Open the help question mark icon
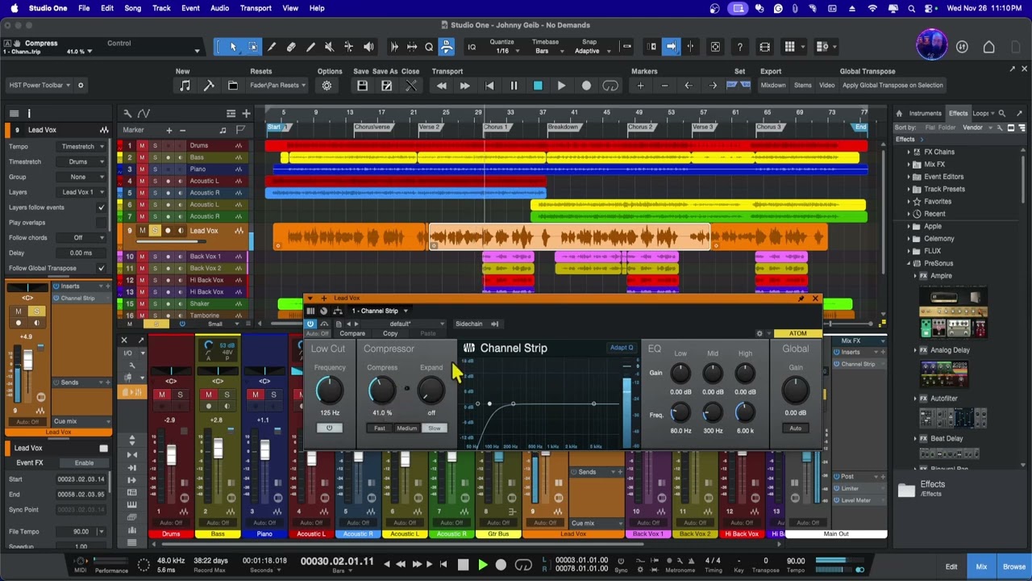This screenshot has height=581, width=1032. tap(739, 47)
